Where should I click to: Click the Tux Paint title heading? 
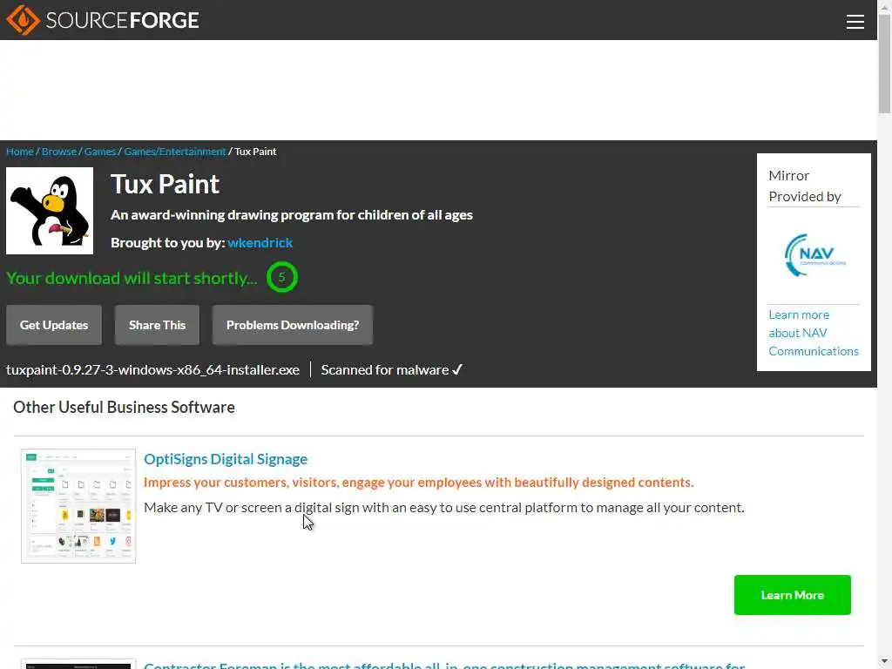(165, 184)
